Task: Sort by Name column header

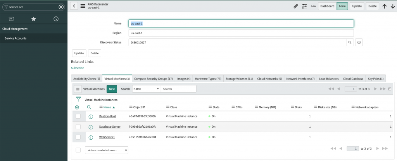Action: click(107, 107)
